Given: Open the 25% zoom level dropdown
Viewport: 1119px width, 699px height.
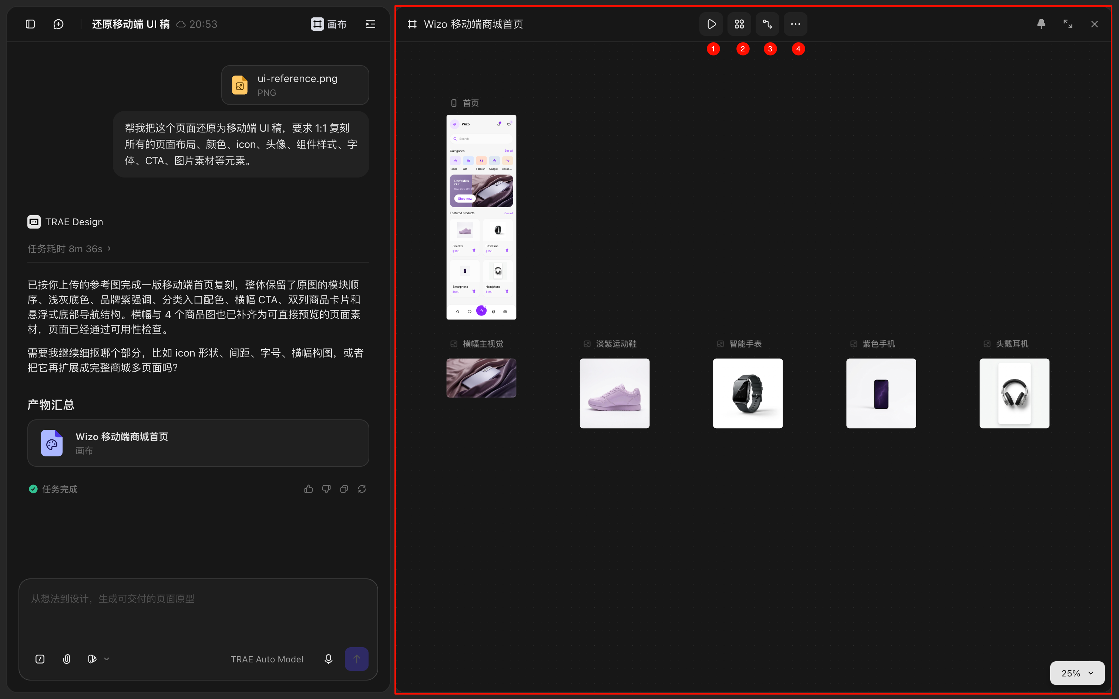Looking at the screenshot, I should [x=1077, y=673].
